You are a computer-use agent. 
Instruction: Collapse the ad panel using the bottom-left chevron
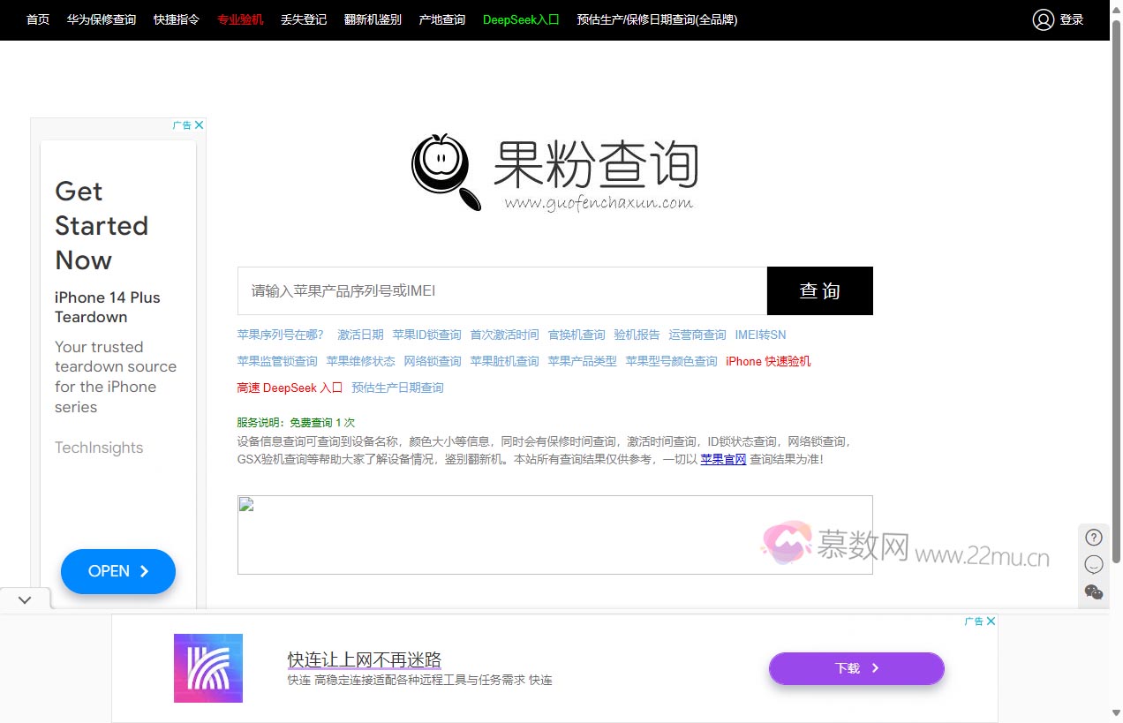coord(25,599)
